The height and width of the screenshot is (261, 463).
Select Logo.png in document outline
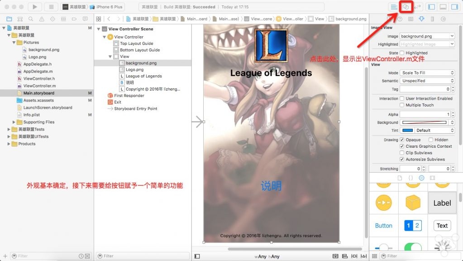134,70
